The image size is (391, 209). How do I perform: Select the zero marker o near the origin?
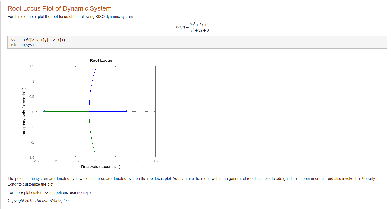click(x=126, y=111)
